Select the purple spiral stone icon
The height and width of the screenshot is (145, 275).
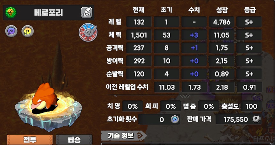tap(11, 31)
